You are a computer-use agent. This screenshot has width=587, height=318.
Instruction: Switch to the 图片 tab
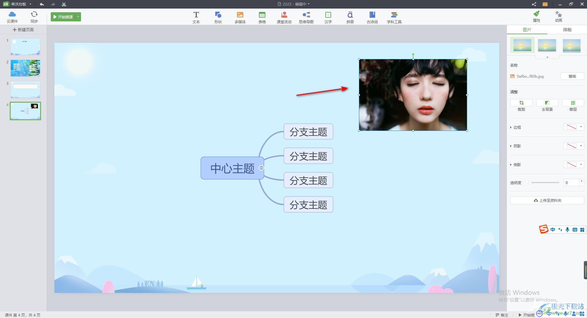tap(527, 30)
